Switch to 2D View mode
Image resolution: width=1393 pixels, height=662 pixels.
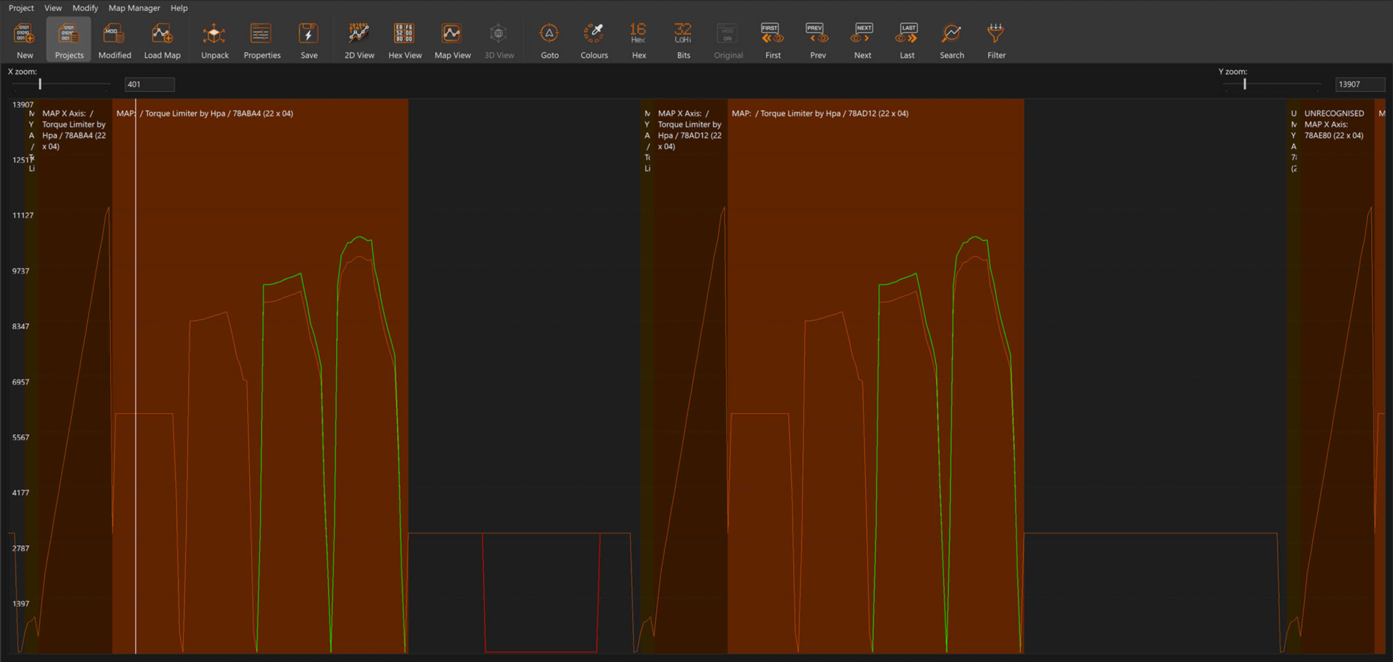click(359, 38)
